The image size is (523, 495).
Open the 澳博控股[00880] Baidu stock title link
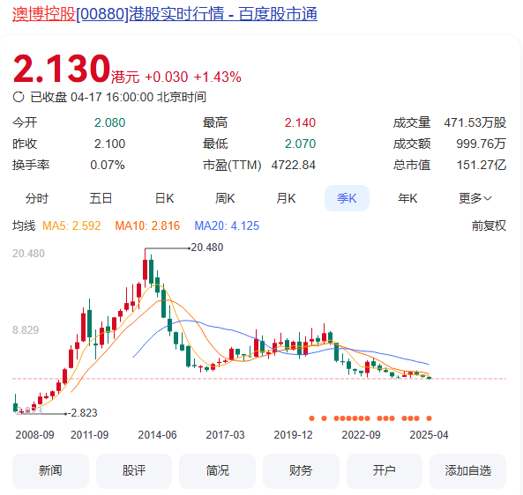point(165,14)
